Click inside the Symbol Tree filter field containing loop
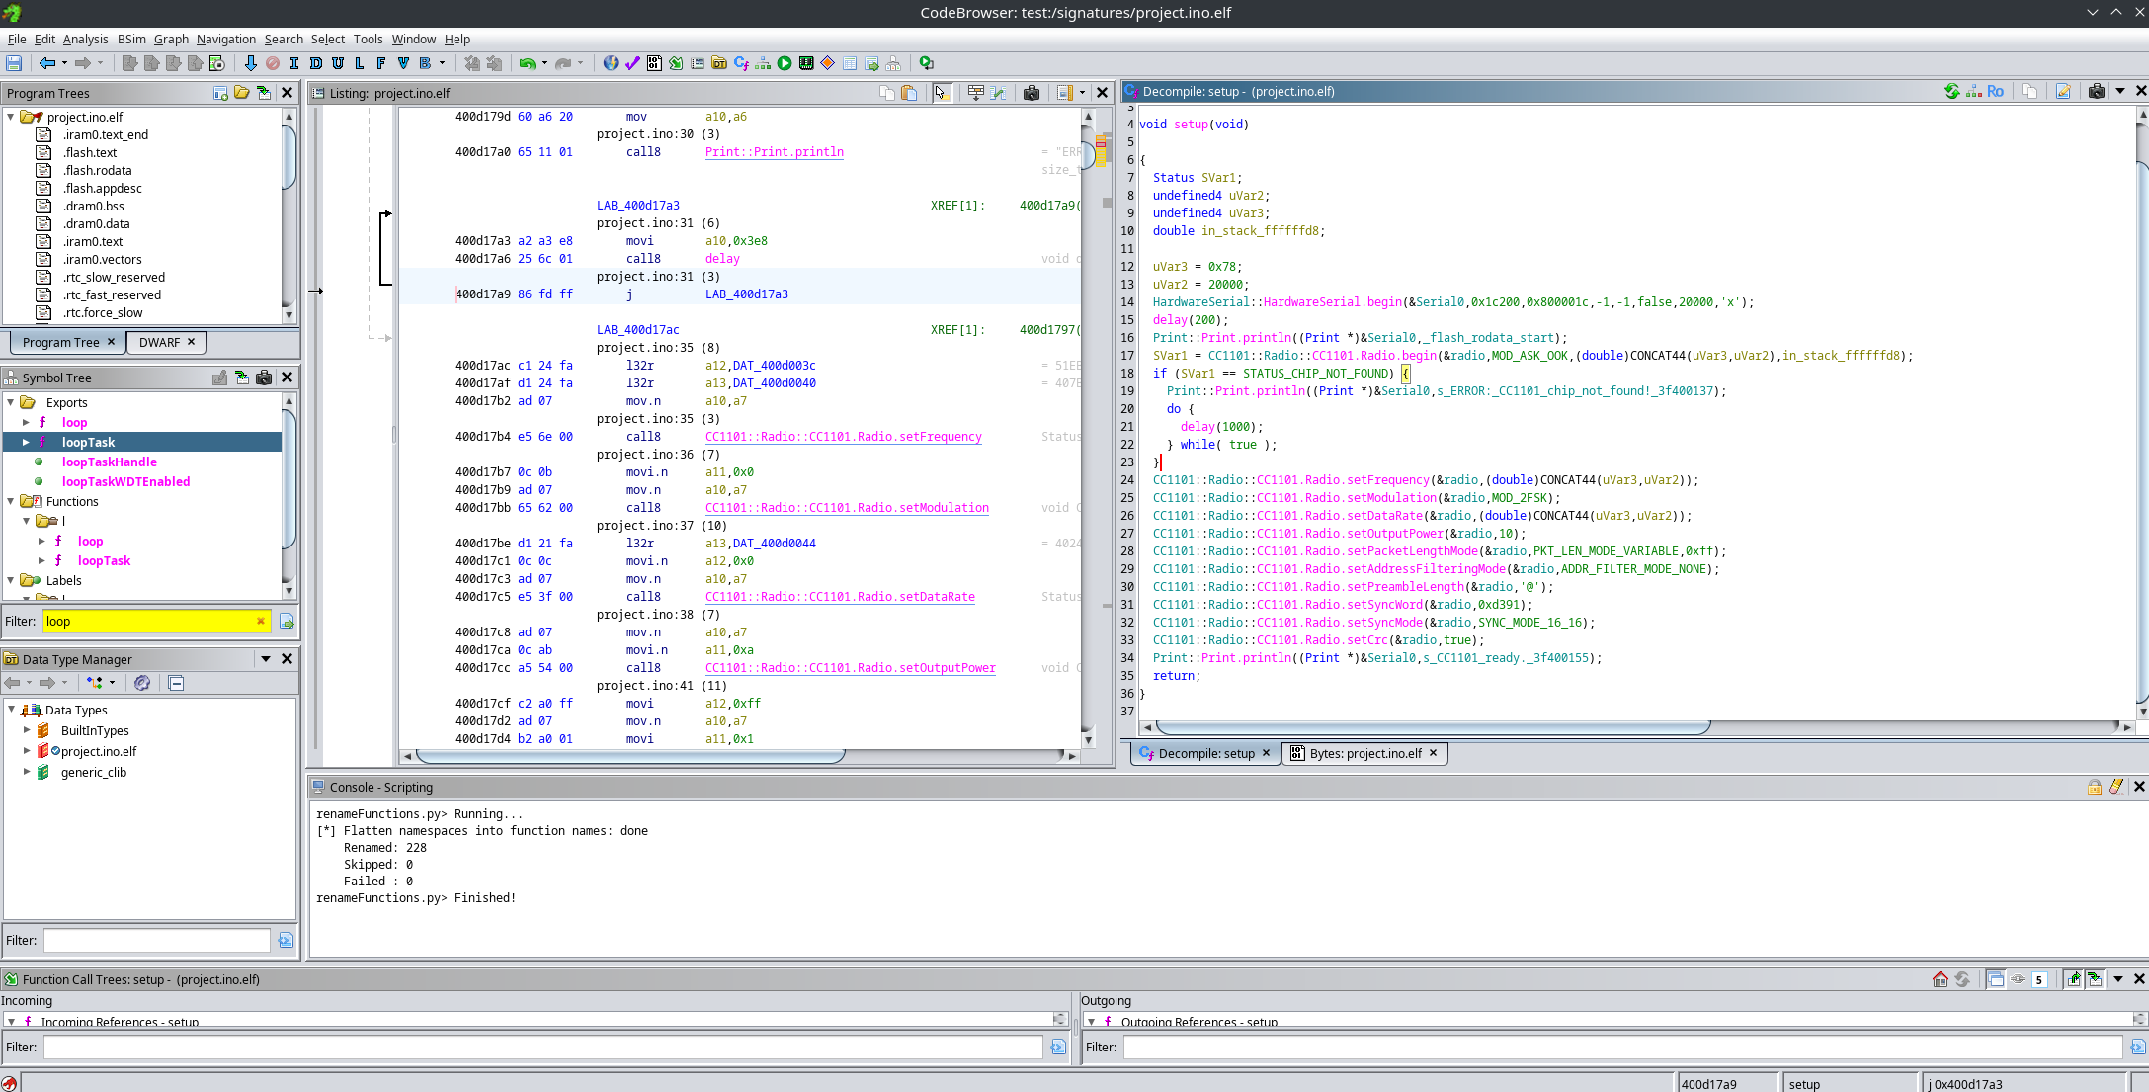The height and width of the screenshot is (1092, 2149). (x=148, y=621)
